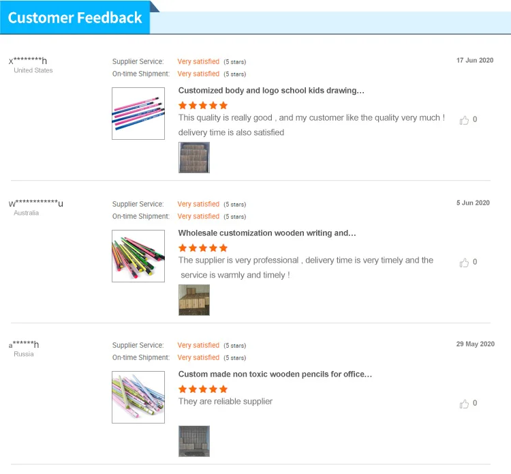Viewport: 511px width, 474px height.
Task: Open pink and blue pencils product thumbnail
Action: point(138,113)
